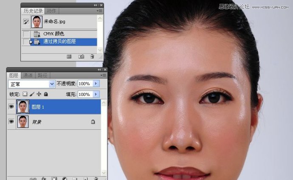Image resolution: width=293 pixels, height=180 pixels.
Task: Set history brush source for CMYK 颜色 state
Action: click(x=26, y=34)
